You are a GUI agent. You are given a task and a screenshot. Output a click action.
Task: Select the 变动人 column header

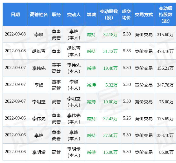point(74,15)
